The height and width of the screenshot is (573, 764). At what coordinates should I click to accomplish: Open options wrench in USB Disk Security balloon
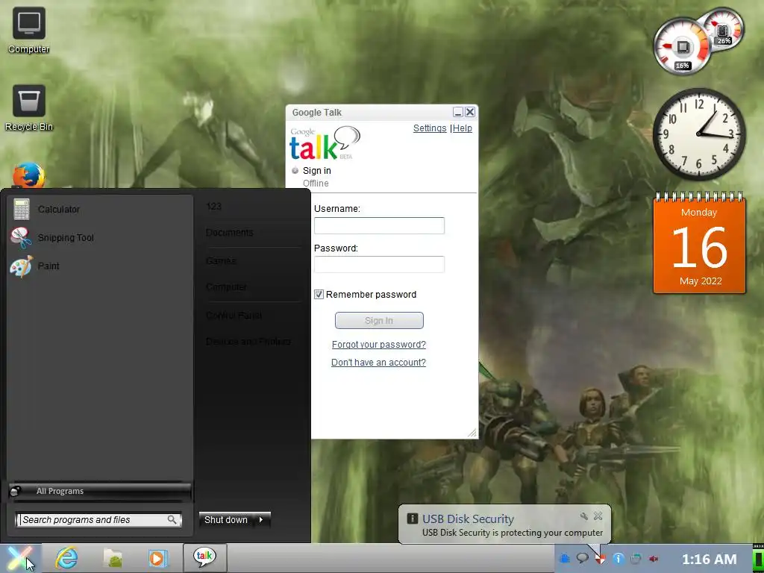583,516
